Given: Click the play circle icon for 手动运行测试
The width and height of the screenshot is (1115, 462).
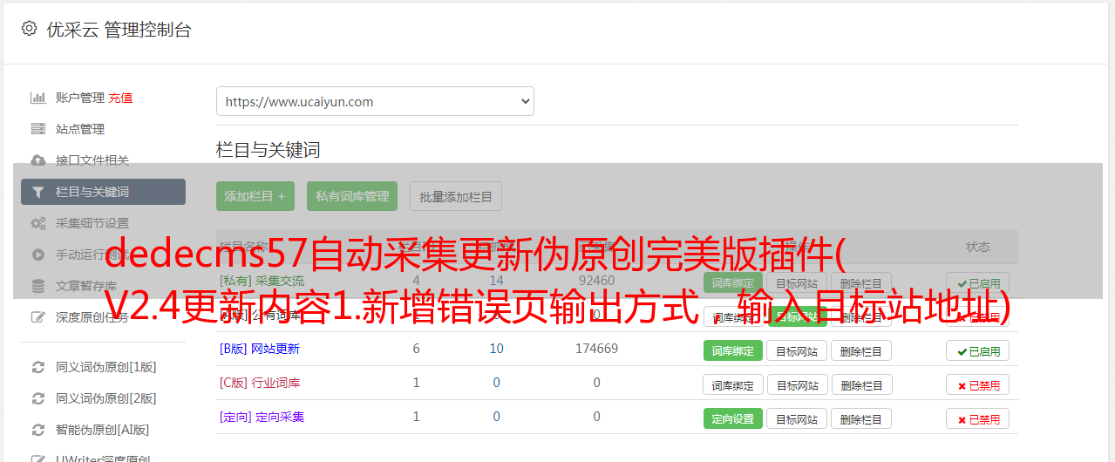Looking at the screenshot, I should [37, 255].
